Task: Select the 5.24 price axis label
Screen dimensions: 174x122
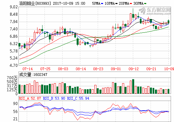Action: (x=14, y=58)
